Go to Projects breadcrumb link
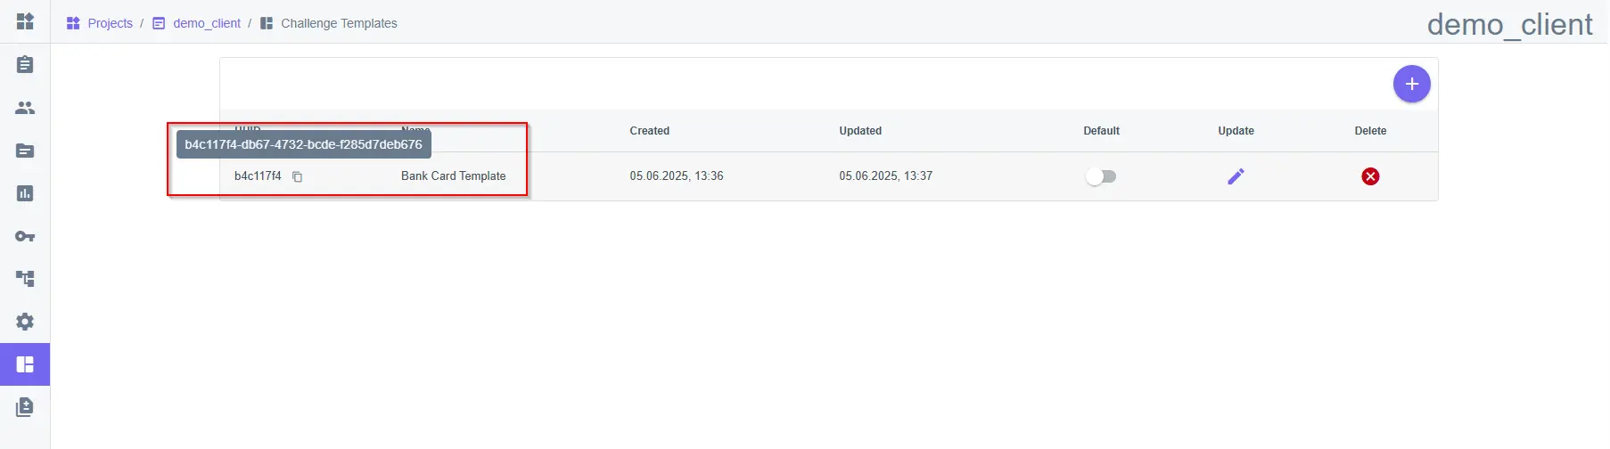Screen dimensions: 1610x449 110,23
